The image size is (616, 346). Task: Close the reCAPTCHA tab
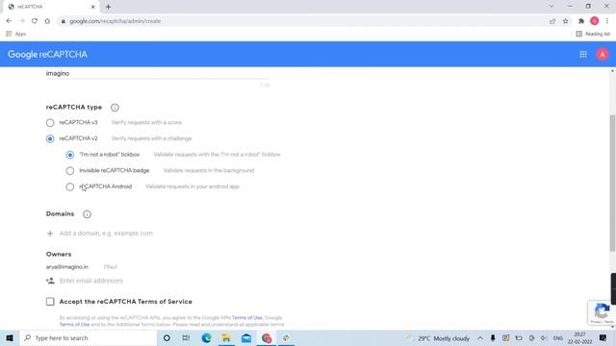(92, 7)
